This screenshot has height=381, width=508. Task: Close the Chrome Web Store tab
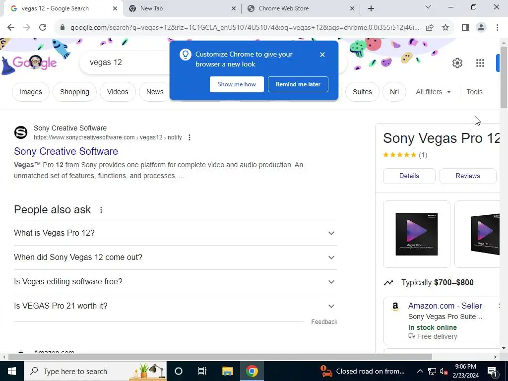(x=352, y=8)
